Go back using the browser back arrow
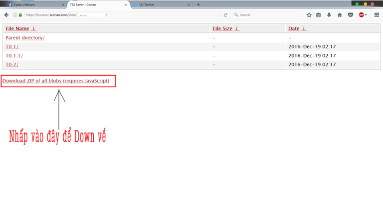This screenshot has height=215, width=383. tap(6, 15)
